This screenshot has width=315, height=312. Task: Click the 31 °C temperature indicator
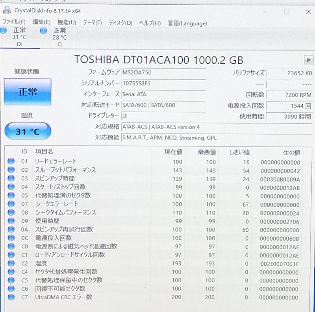(27, 131)
